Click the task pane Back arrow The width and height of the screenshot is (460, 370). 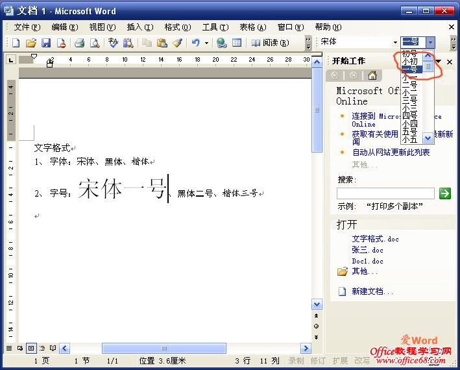coord(335,75)
